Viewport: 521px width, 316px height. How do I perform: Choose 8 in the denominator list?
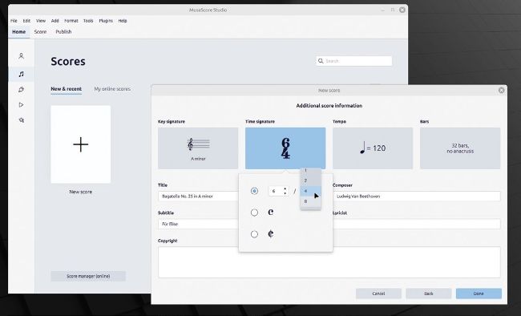click(x=311, y=201)
